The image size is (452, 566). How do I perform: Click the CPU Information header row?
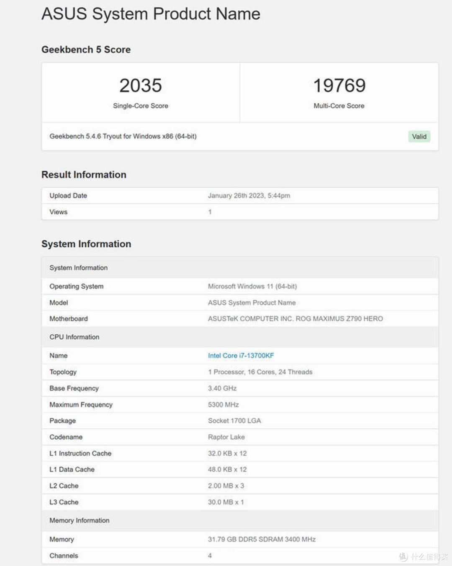[240, 337]
